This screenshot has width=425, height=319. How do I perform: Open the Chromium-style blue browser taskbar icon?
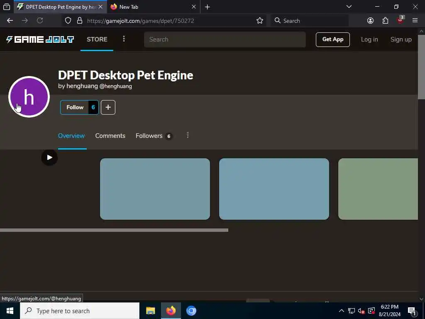pos(191,311)
